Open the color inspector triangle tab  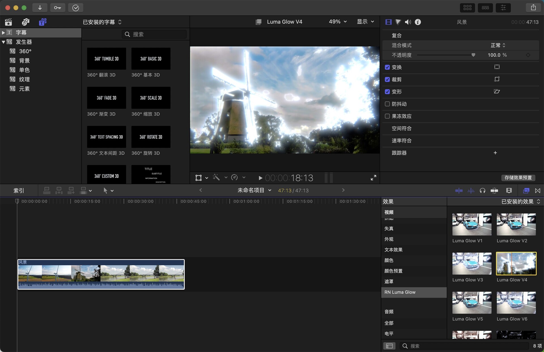pyautogui.click(x=398, y=22)
